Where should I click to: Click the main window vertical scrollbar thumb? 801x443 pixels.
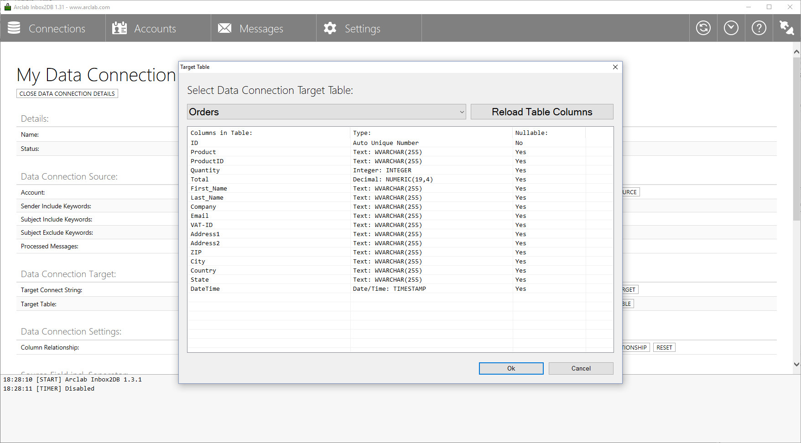[796, 139]
